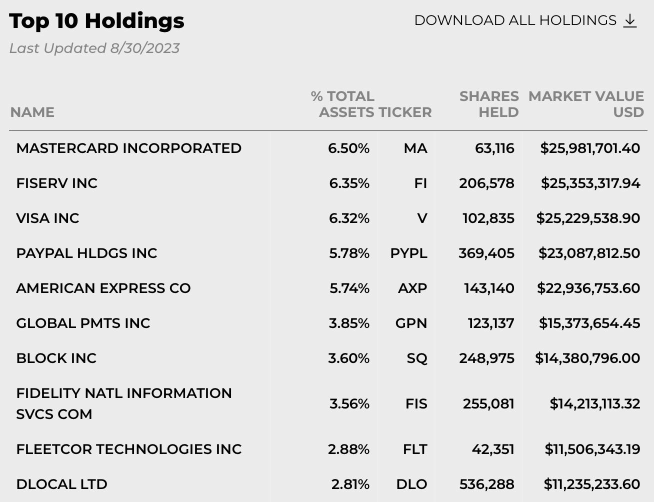Screen dimensions: 654x502
Task: Select the VISA INC holding name
Action: [47, 218]
